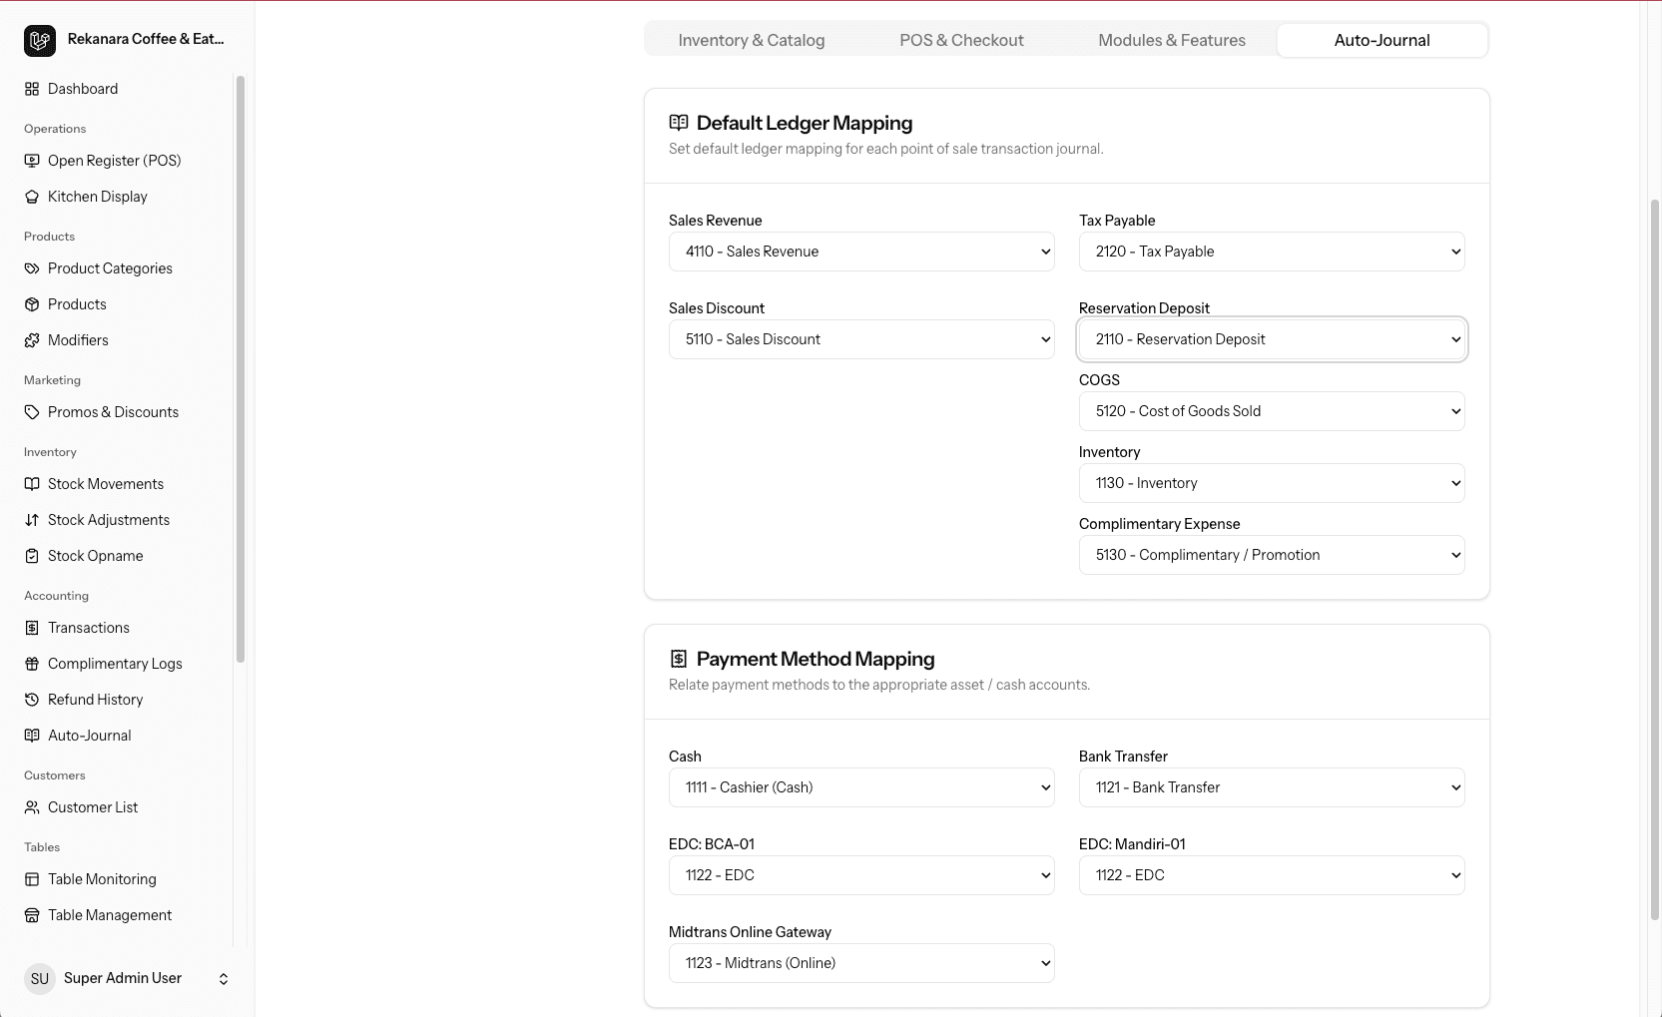Click the Products box icon
The image size is (1662, 1017).
[32, 304]
